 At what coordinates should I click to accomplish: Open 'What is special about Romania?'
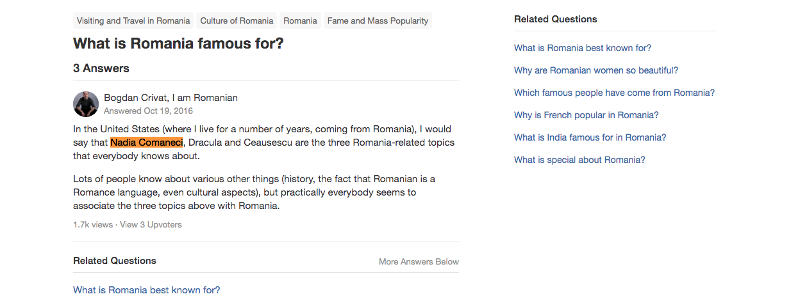tap(579, 160)
